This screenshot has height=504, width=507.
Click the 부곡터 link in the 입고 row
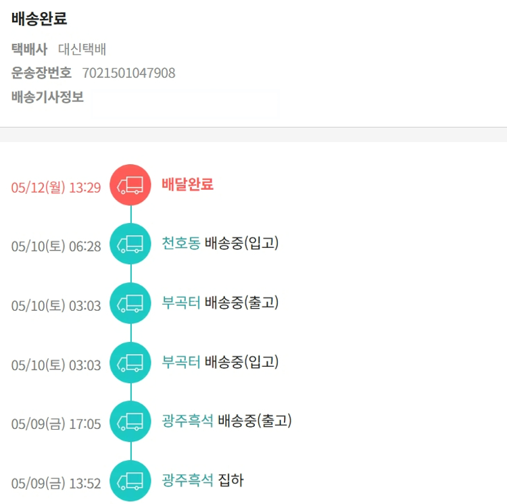pyautogui.click(x=181, y=361)
